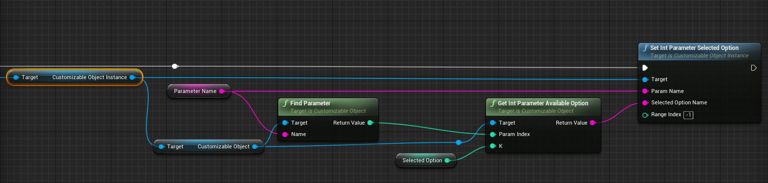Image resolution: width=768 pixels, height=183 pixels.
Task: Select the Get Int Parameter Available Option node header
Action: [x=543, y=106]
